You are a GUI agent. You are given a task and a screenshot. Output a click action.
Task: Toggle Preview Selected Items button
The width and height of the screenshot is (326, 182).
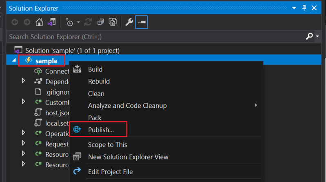tap(141, 22)
